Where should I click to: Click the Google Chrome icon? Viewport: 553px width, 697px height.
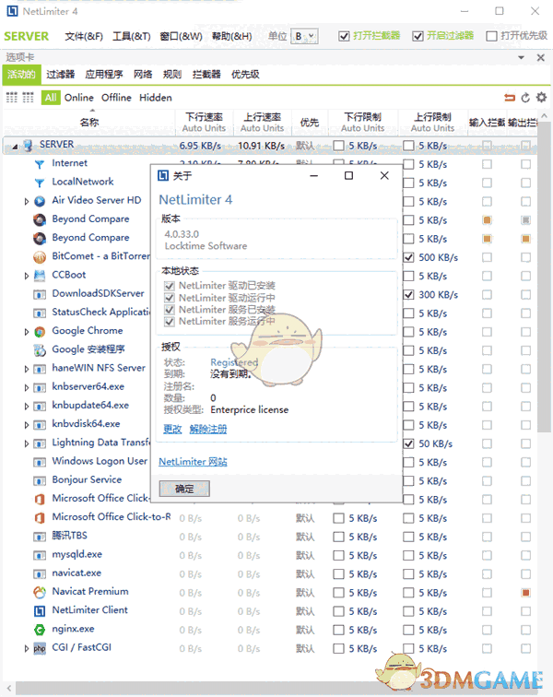pos(40,332)
